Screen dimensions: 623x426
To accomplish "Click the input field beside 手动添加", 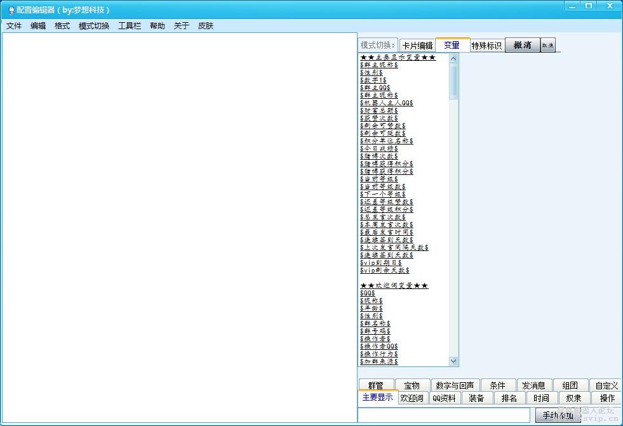I will click(445, 415).
